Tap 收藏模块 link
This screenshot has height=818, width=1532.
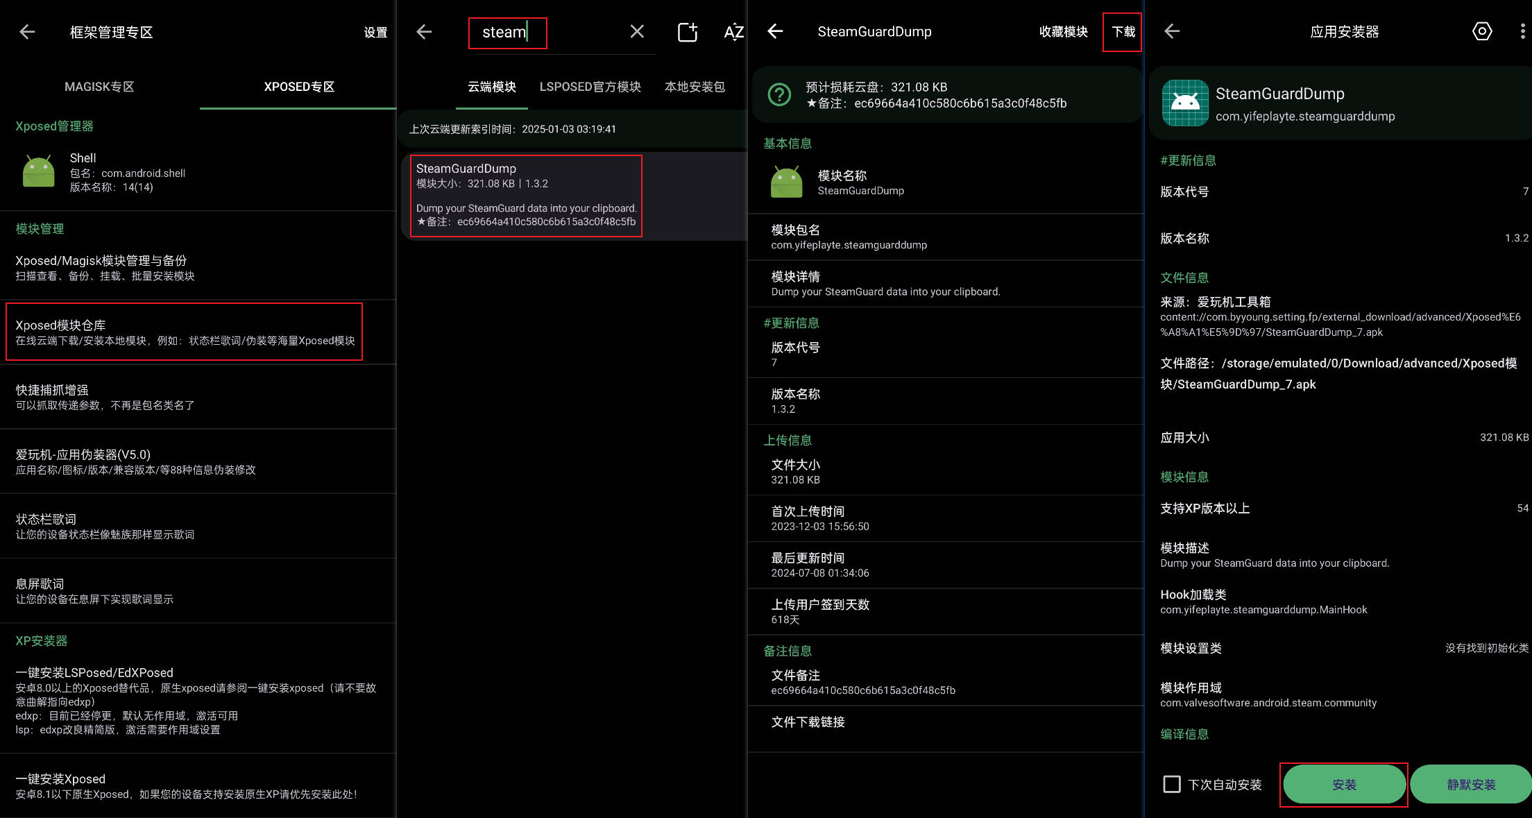pyautogui.click(x=1063, y=32)
